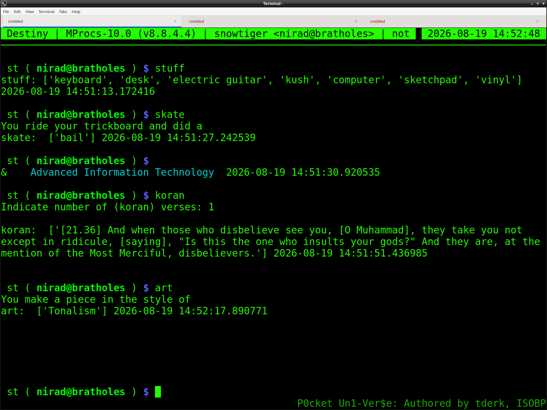
Task: Click the ['bail'] skate result
Action: (72, 138)
